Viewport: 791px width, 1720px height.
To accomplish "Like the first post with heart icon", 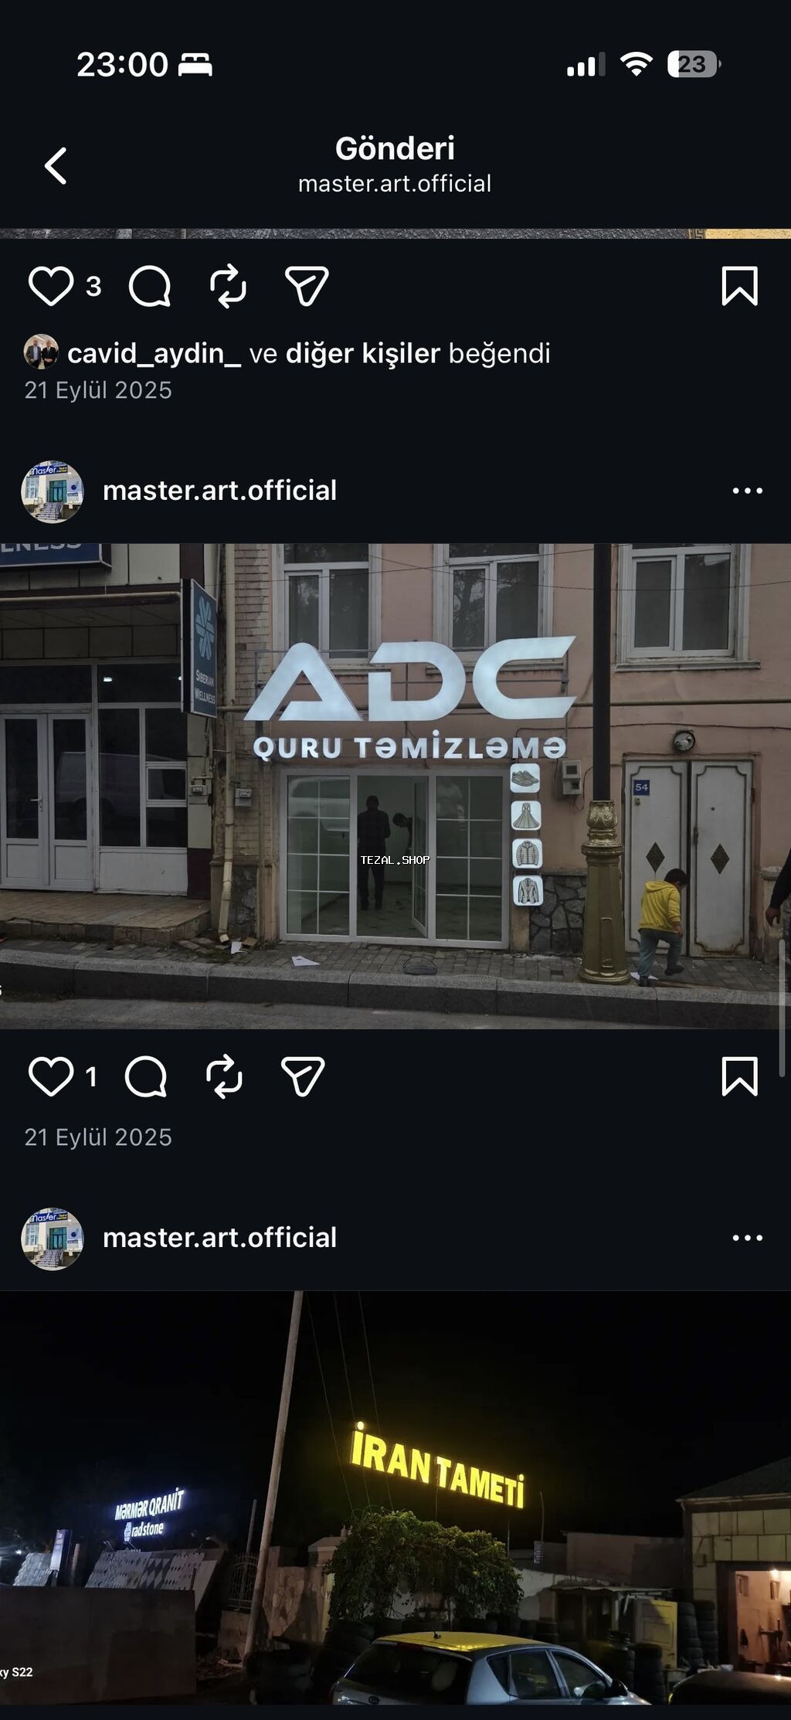I will pyautogui.click(x=51, y=286).
